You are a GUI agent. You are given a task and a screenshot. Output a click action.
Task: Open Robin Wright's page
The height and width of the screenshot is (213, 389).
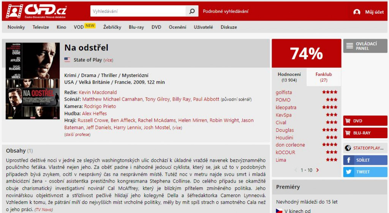tap(224, 120)
